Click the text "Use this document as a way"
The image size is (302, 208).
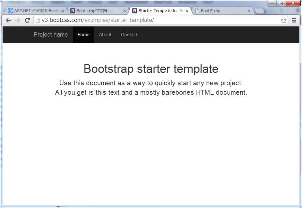(x=102, y=83)
